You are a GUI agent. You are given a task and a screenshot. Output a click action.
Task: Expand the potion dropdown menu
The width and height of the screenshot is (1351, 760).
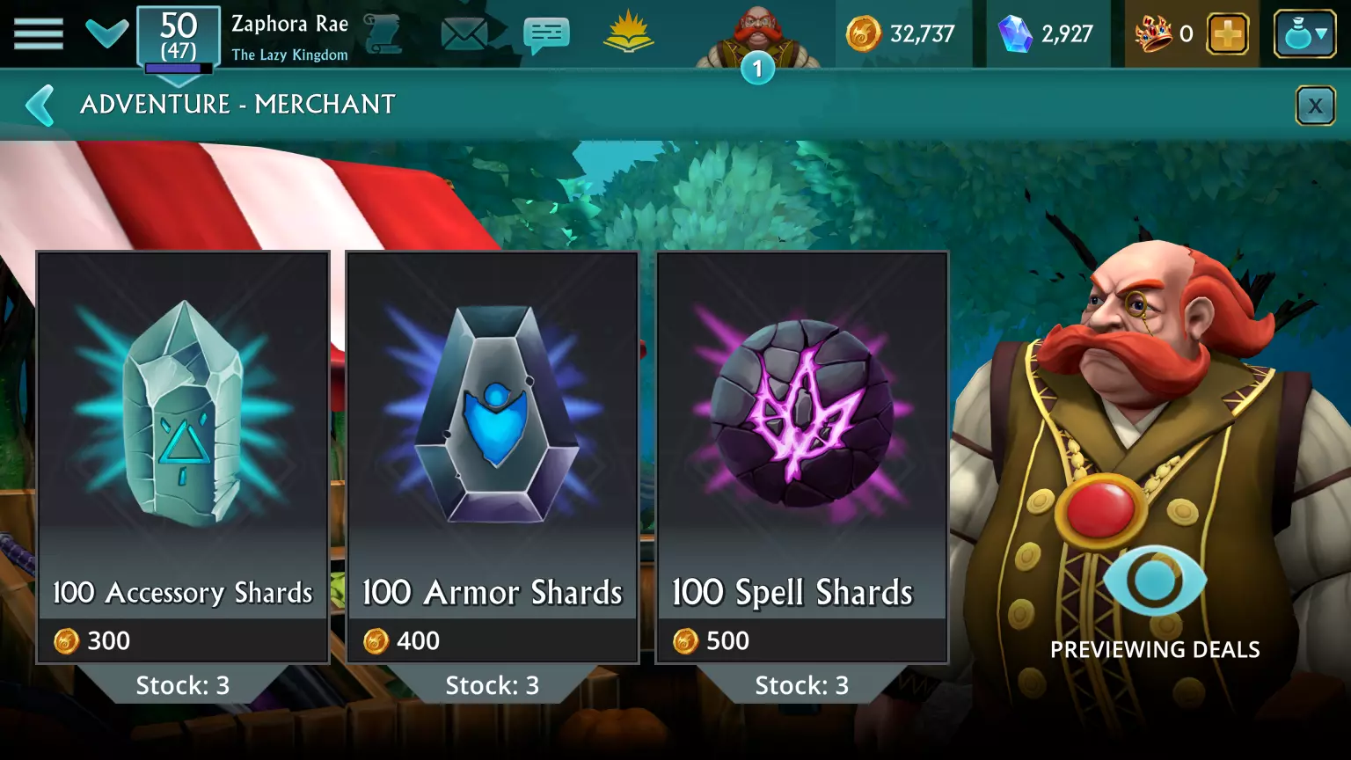point(1305,34)
